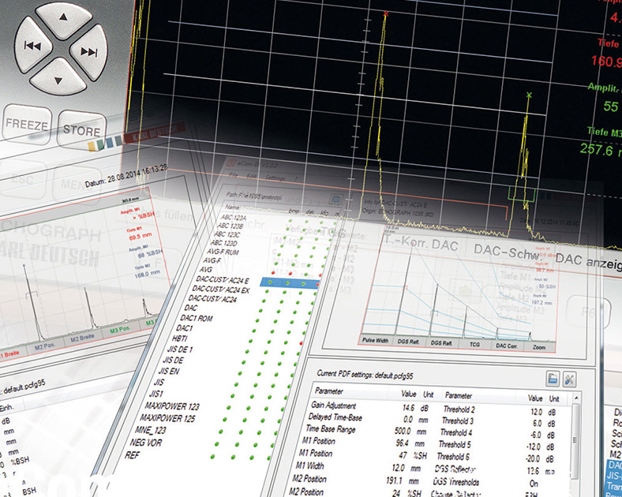The image size is (622, 497).
Task: Switch to the Pulse Width tab
Action: coord(375,341)
